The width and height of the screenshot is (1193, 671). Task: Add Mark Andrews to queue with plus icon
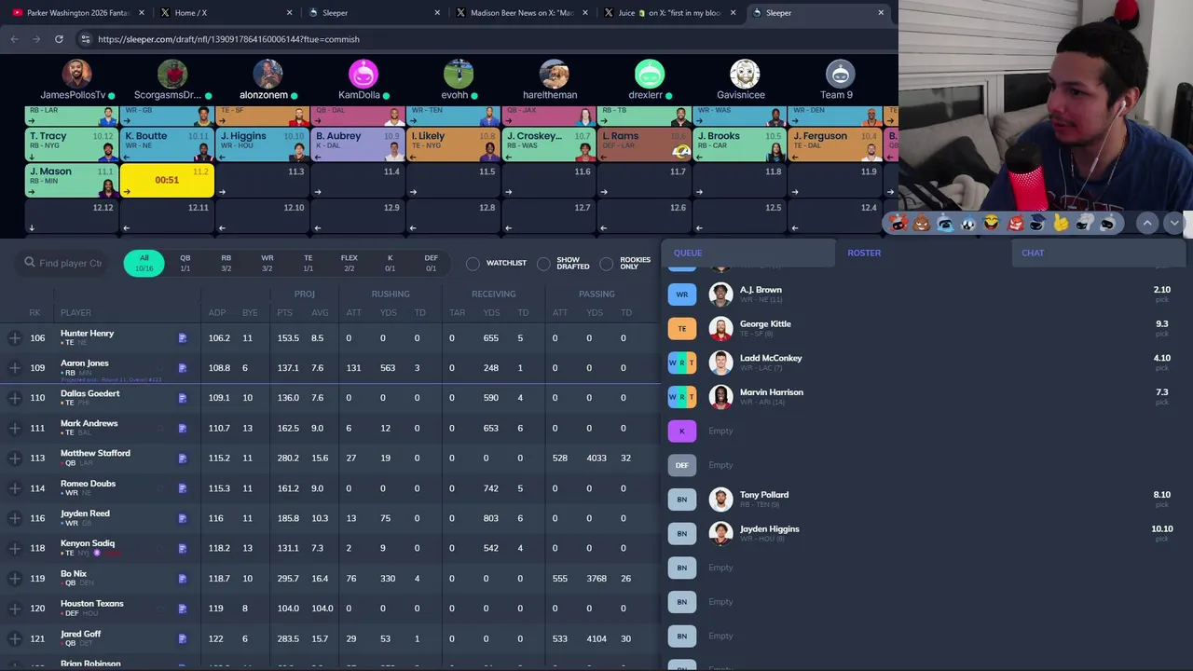[x=15, y=428]
